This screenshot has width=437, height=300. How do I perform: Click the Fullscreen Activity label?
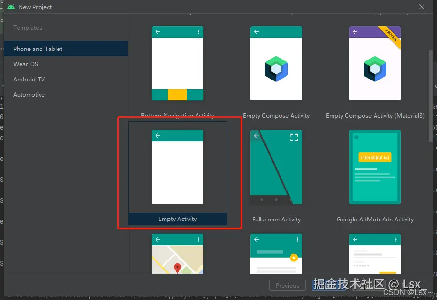click(x=276, y=220)
